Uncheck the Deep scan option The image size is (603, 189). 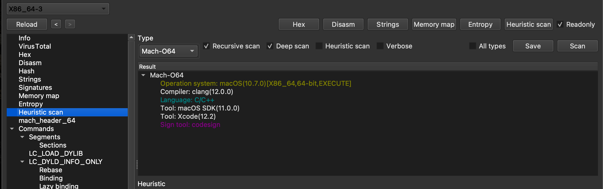point(270,46)
